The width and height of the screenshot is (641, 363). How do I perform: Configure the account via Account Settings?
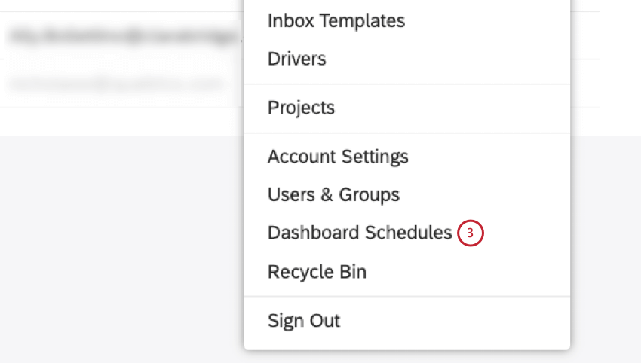click(337, 157)
